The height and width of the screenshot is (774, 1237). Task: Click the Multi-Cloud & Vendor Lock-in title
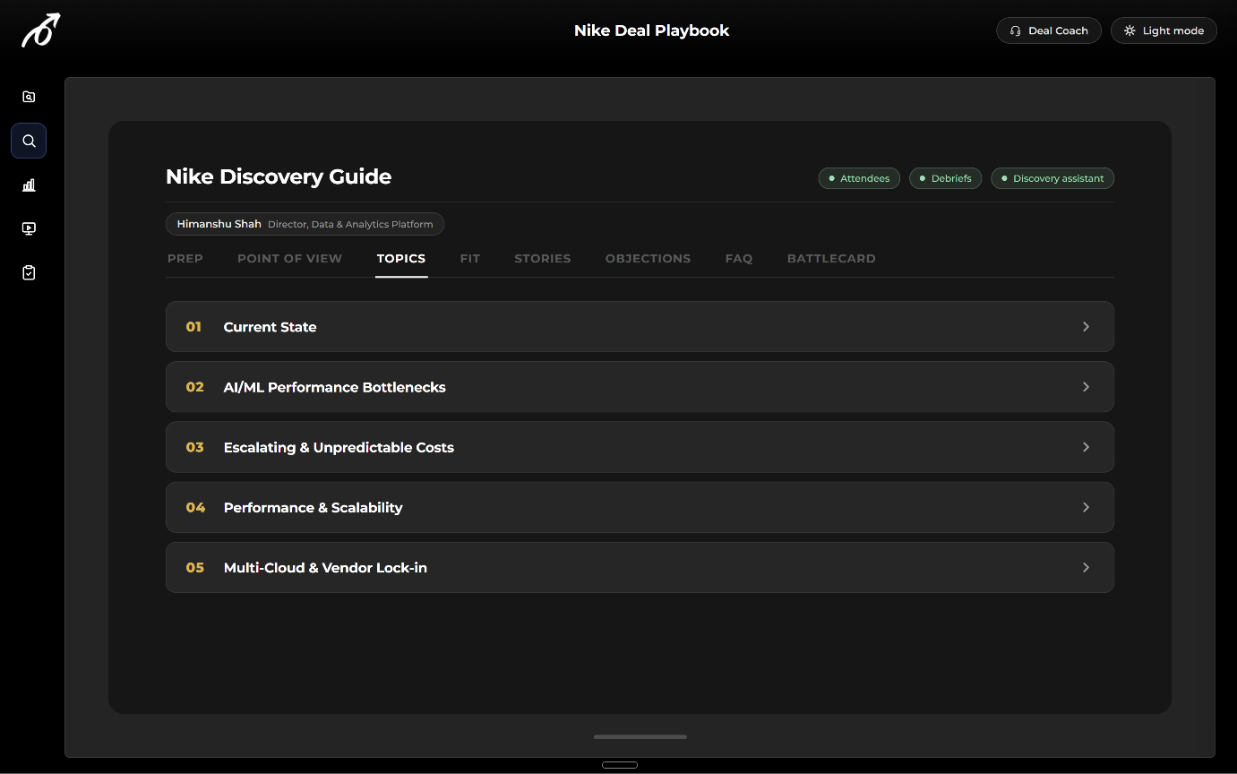[325, 567]
